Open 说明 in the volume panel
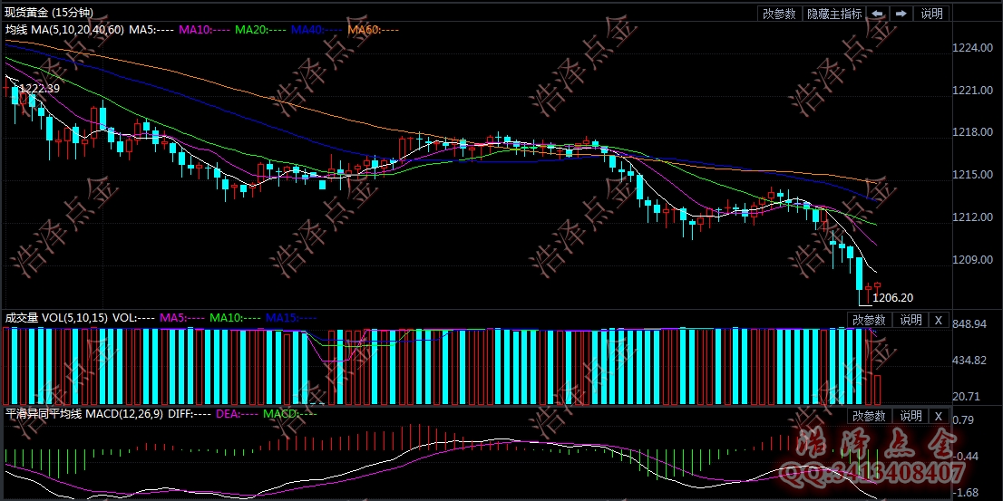The image size is (1003, 501). tap(910, 320)
